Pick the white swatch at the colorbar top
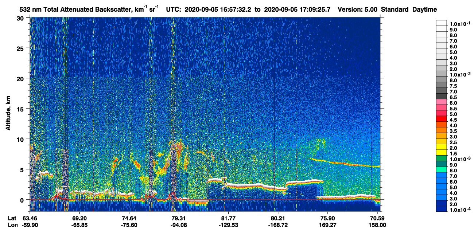This screenshot has height=243, width=474. 442,23
